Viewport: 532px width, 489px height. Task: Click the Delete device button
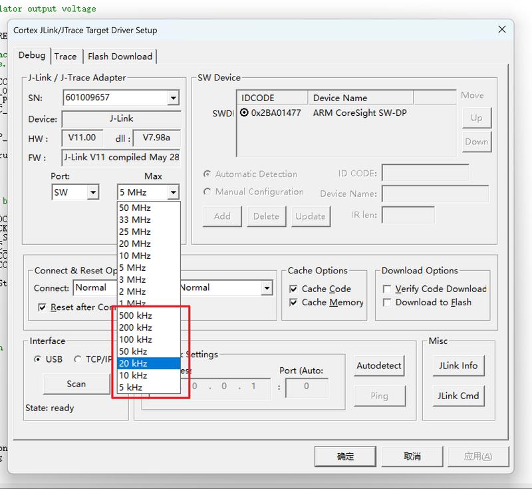coord(267,216)
